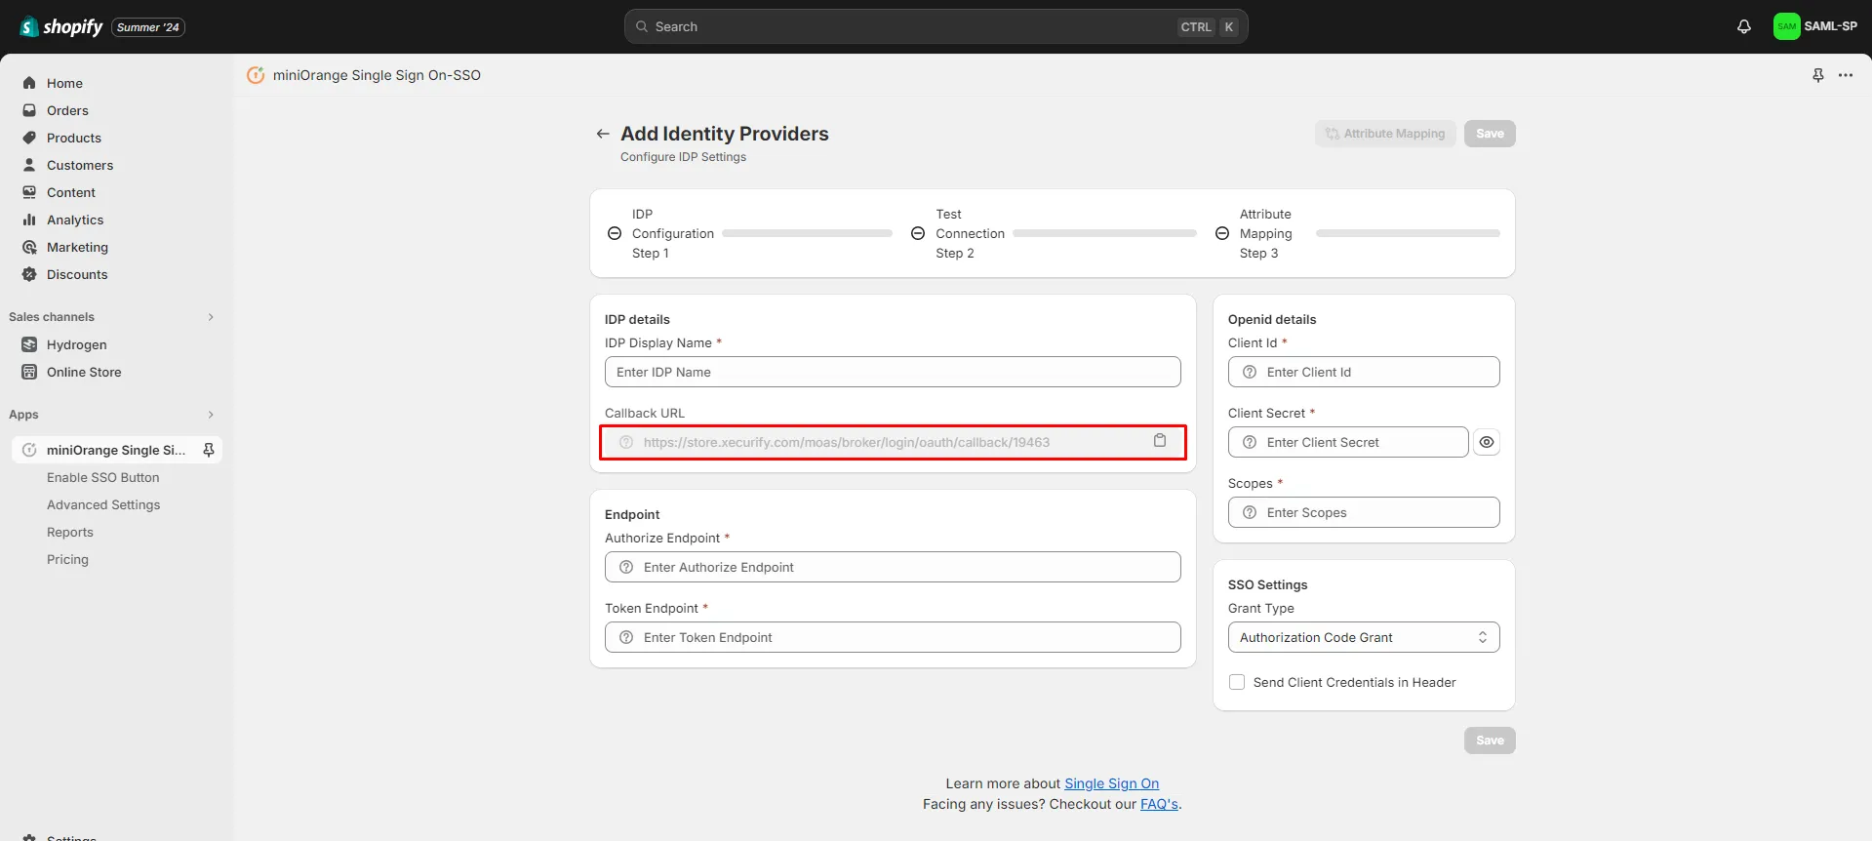This screenshot has height=841, width=1872.
Task: Click the Hydrogen channel icon
Action: point(29,344)
